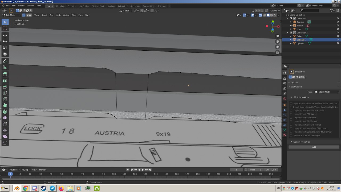
Task: Switch perspective/orthographic grid icon
Action: (x=277, y=52)
